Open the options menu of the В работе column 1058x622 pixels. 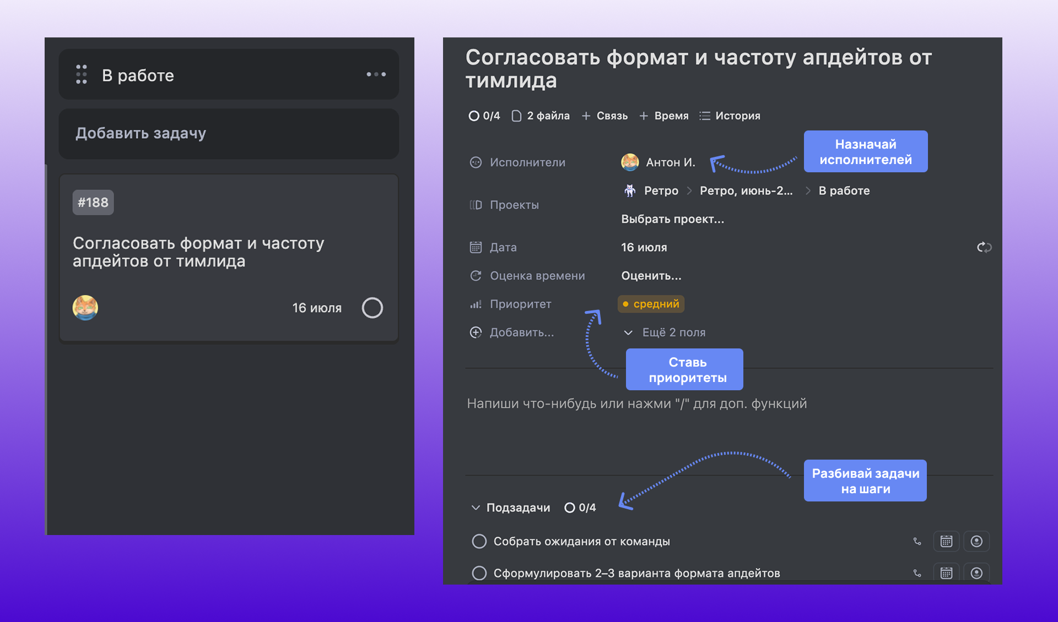[x=375, y=74]
